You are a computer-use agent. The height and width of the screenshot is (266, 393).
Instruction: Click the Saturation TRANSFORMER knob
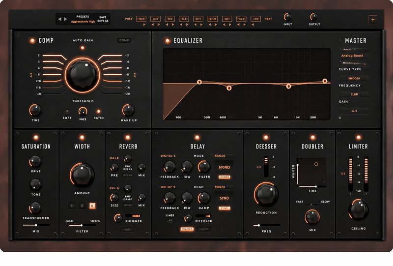point(35,208)
